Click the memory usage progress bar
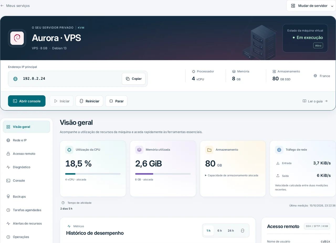 click(163, 174)
